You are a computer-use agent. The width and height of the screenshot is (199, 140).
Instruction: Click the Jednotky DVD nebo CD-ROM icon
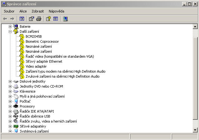pos(16,86)
